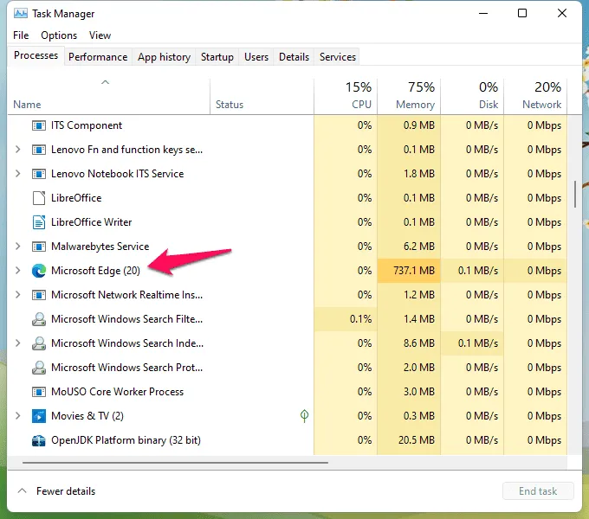Viewport: 589px width, 519px height.
Task: Switch to the App history tab
Action: [x=165, y=56]
